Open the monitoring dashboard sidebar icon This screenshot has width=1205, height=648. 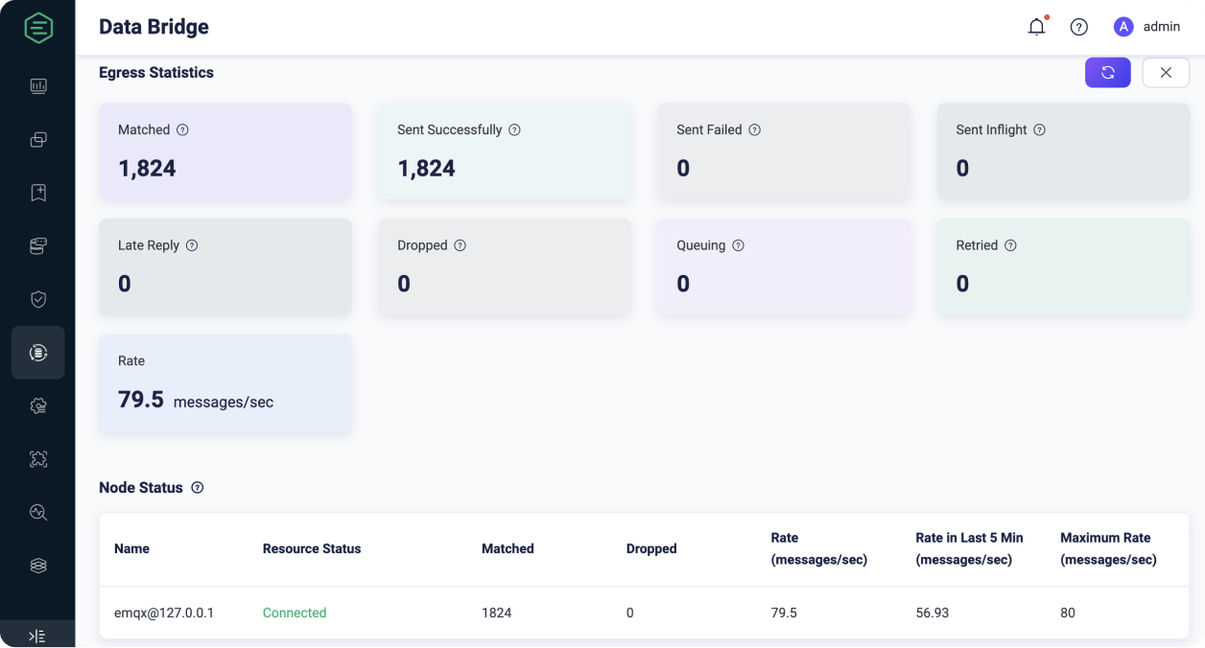pos(38,86)
